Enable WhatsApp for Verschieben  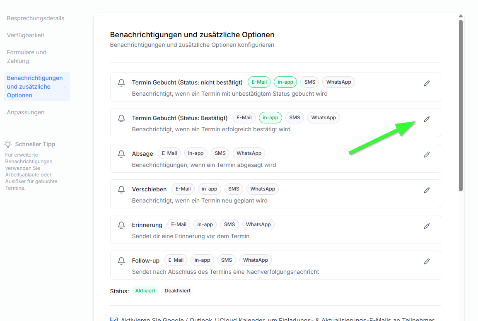[263, 189]
